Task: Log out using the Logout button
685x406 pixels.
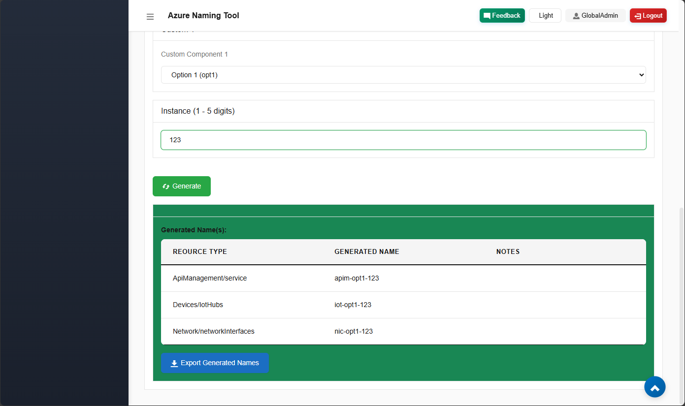Action: (648, 16)
